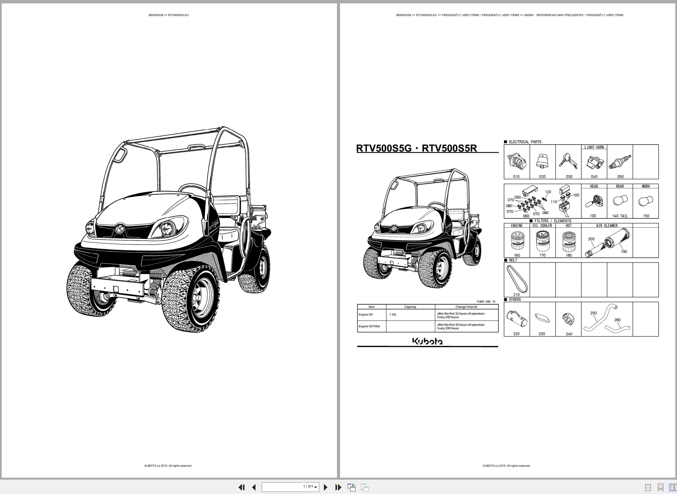
Task: Select the BELT section label
Action: pos(513,260)
